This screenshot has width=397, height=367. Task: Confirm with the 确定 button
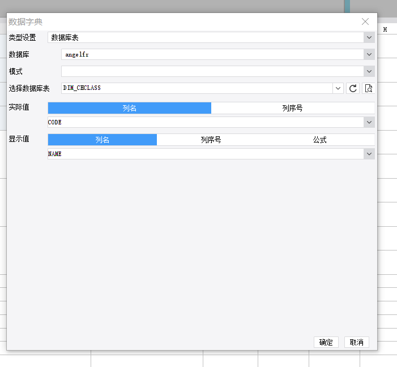click(x=326, y=342)
